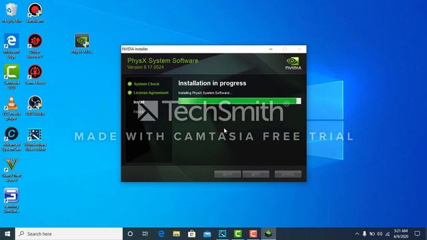Click the Back button in NVIDIA Installer

tap(228, 174)
